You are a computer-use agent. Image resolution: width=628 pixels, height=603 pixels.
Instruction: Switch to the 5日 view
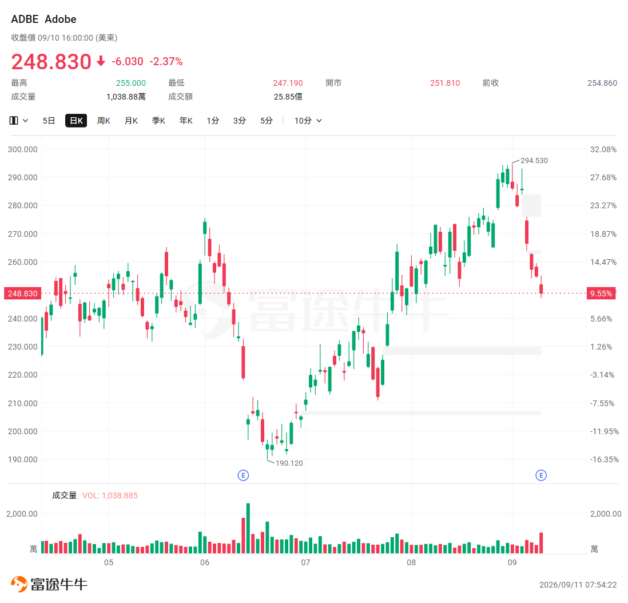click(x=49, y=121)
